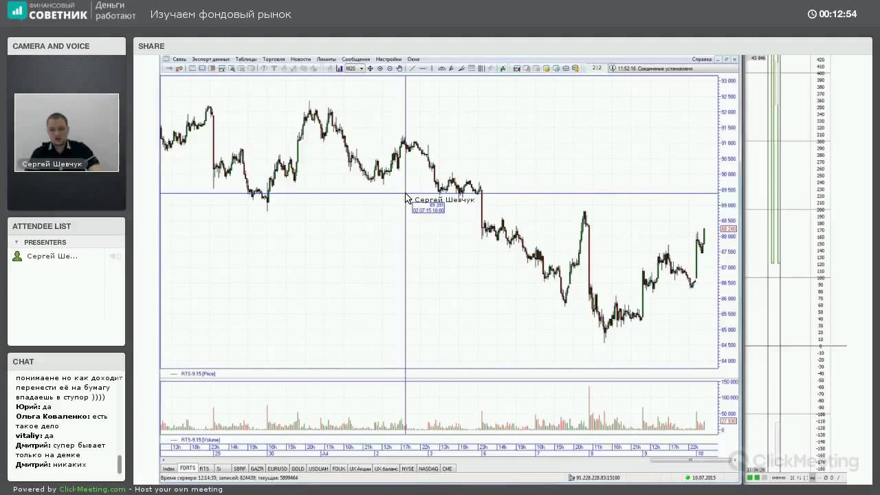Switch to the RTS tab
The width and height of the screenshot is (880, 495).
point(204,468)
